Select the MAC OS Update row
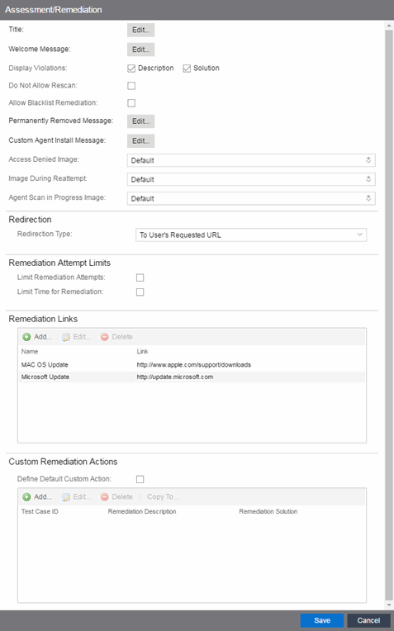 192,365
